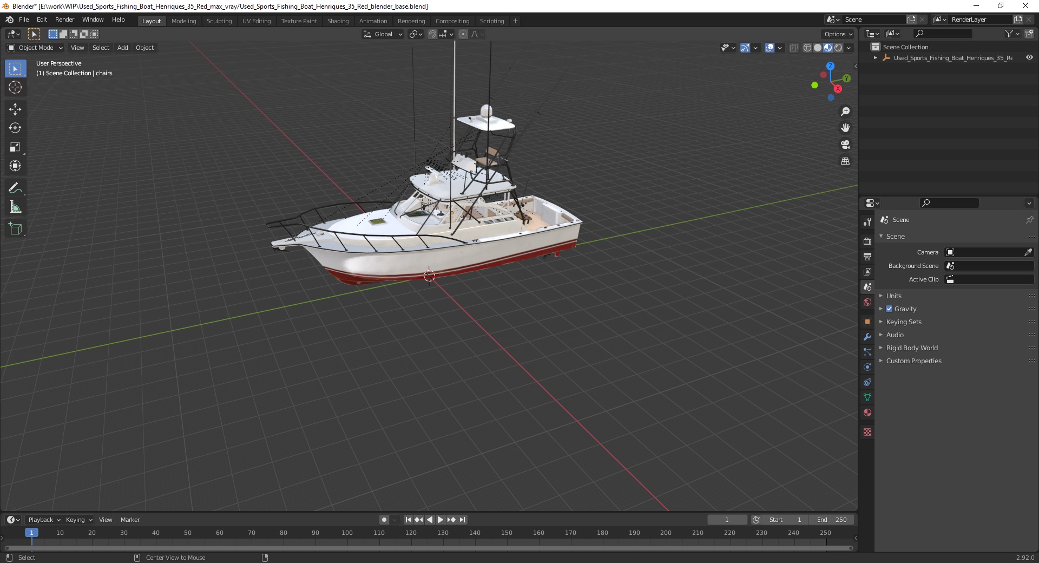Expand the Used_Sports_Fishing_Boat outliner item
The width and height of the screenshot is (1039, 563).
click(x=876, y=58)
